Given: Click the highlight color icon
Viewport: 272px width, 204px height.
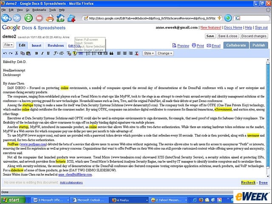Looking at the screenshot, I should (x=75, y=54).
